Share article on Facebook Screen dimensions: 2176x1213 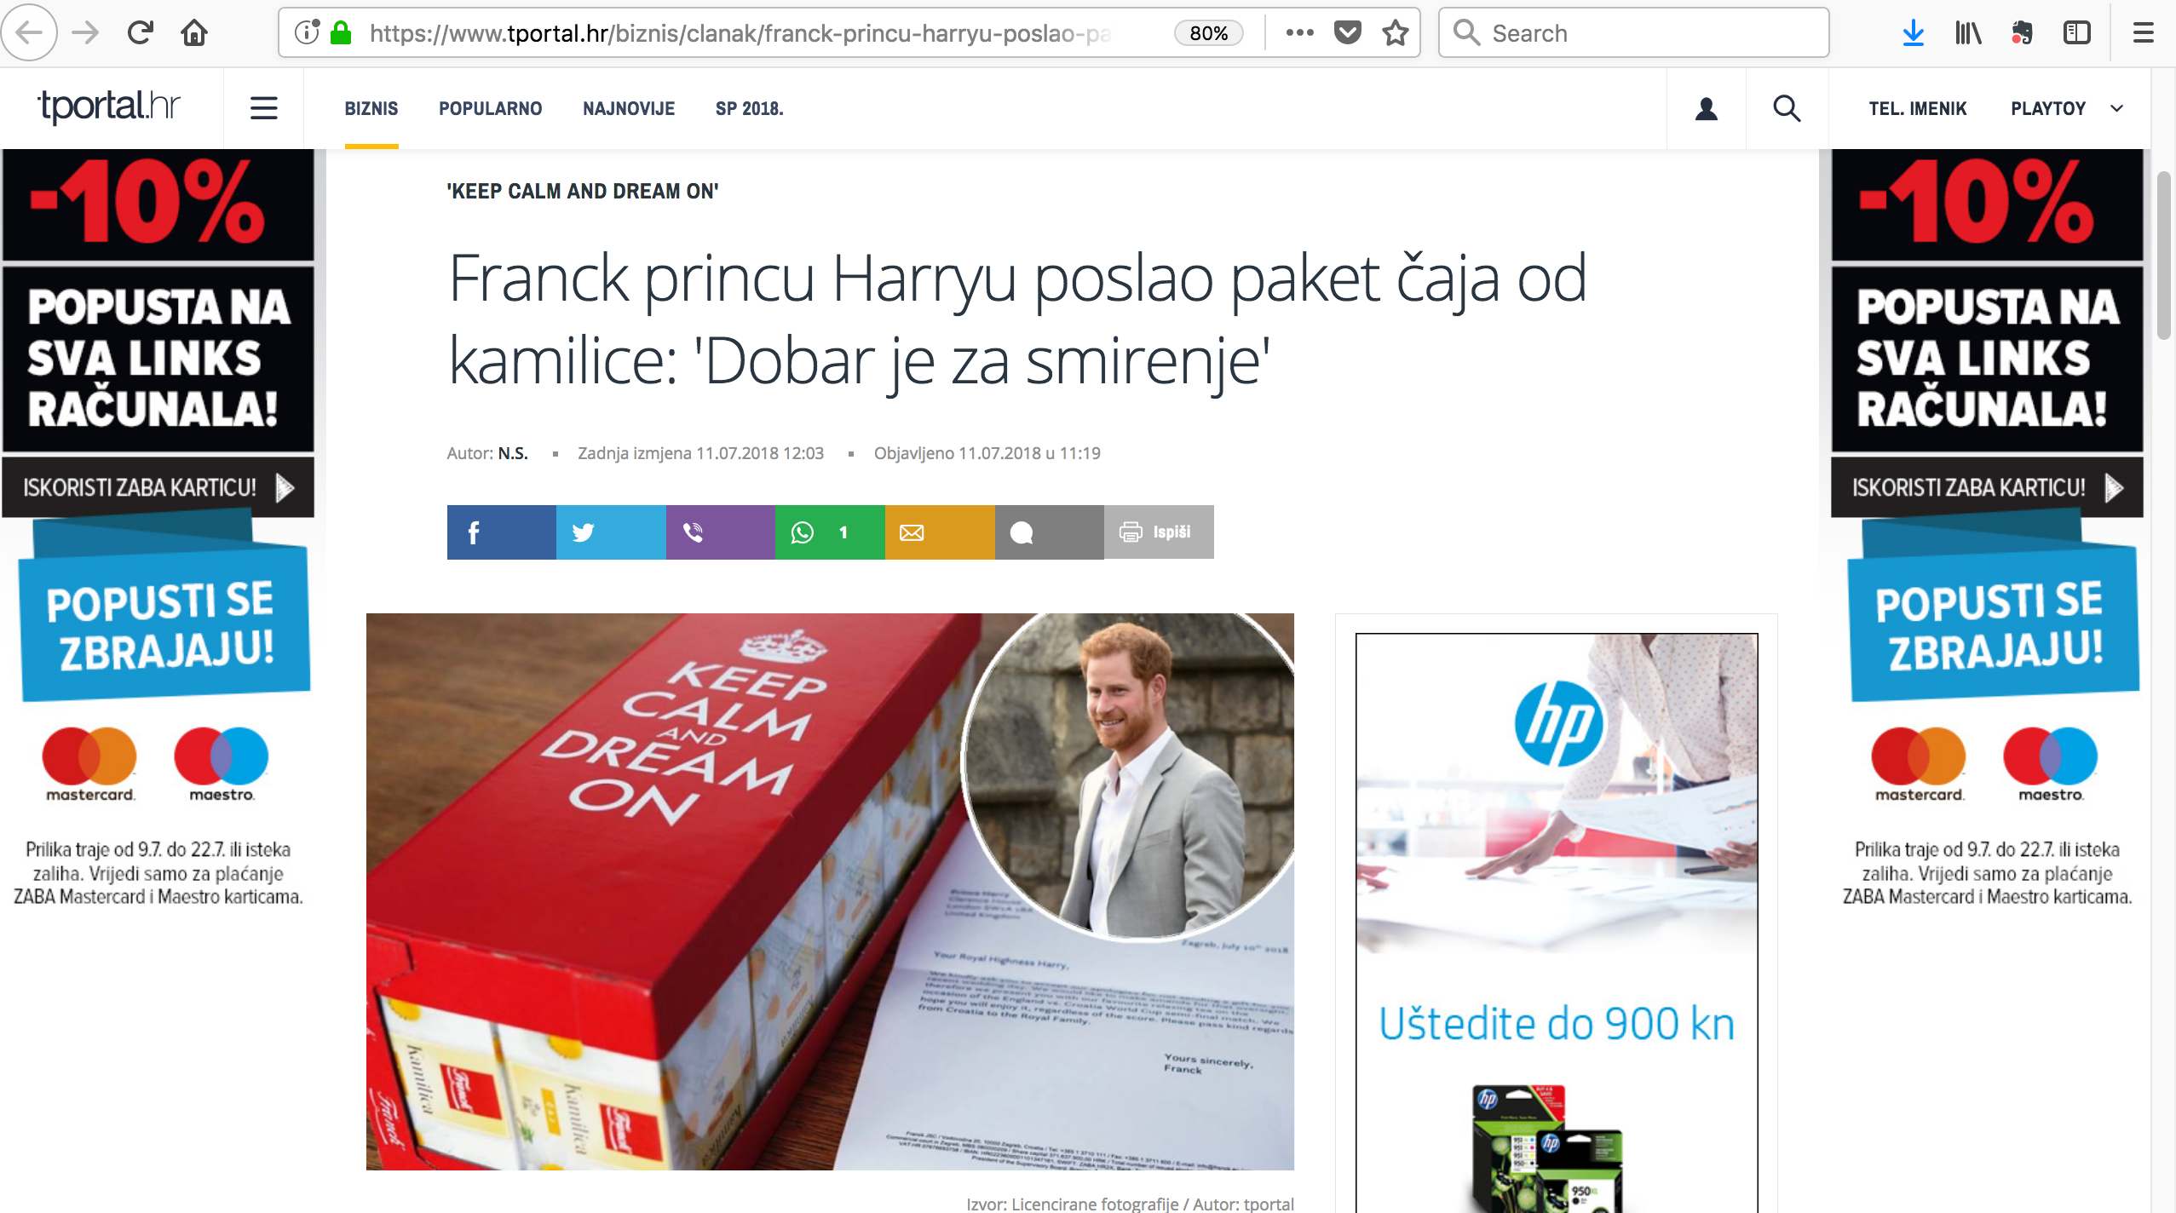click(x=501, y=532)
